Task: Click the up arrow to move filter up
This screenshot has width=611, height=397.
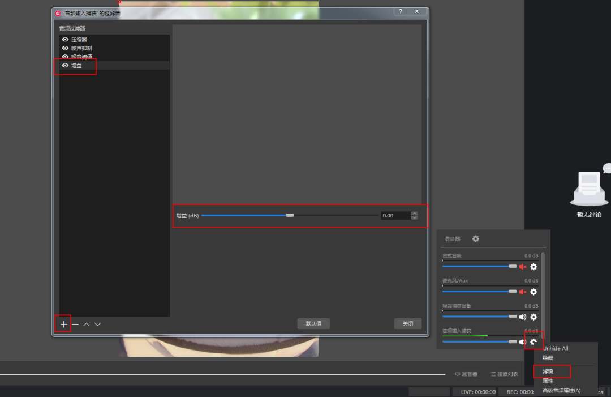Action: [x=86, y=324]
